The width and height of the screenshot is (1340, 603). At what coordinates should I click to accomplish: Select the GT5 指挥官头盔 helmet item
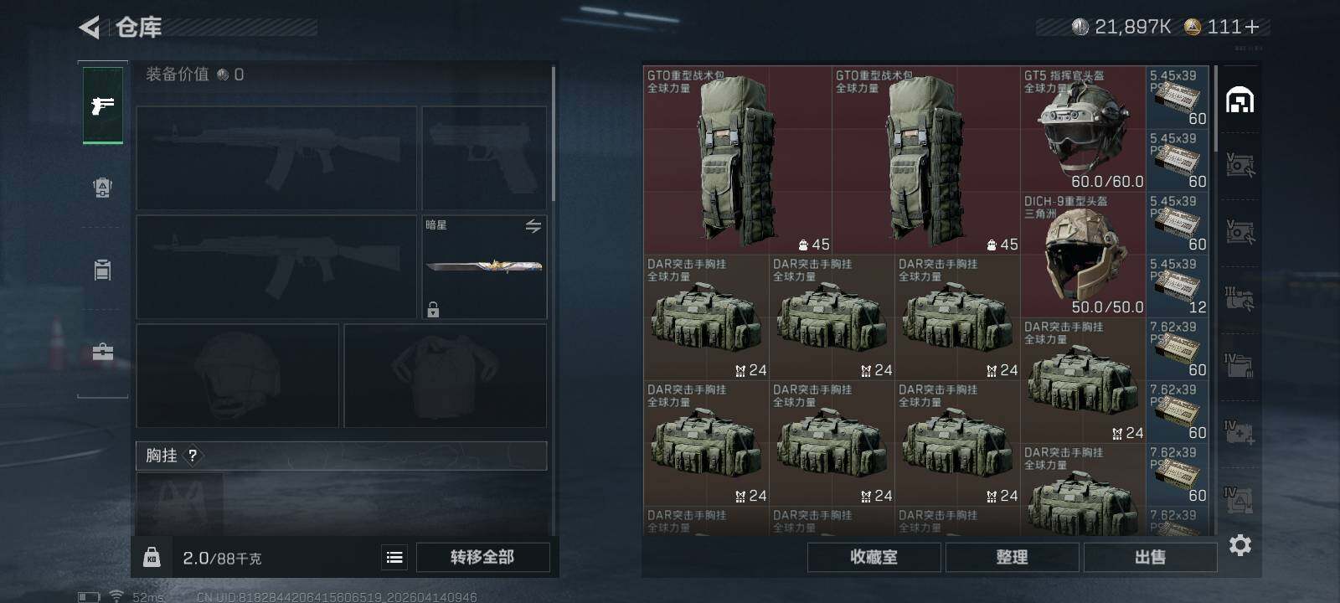(1083, 129)
